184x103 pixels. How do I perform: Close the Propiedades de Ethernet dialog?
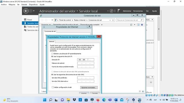[89, 26]
